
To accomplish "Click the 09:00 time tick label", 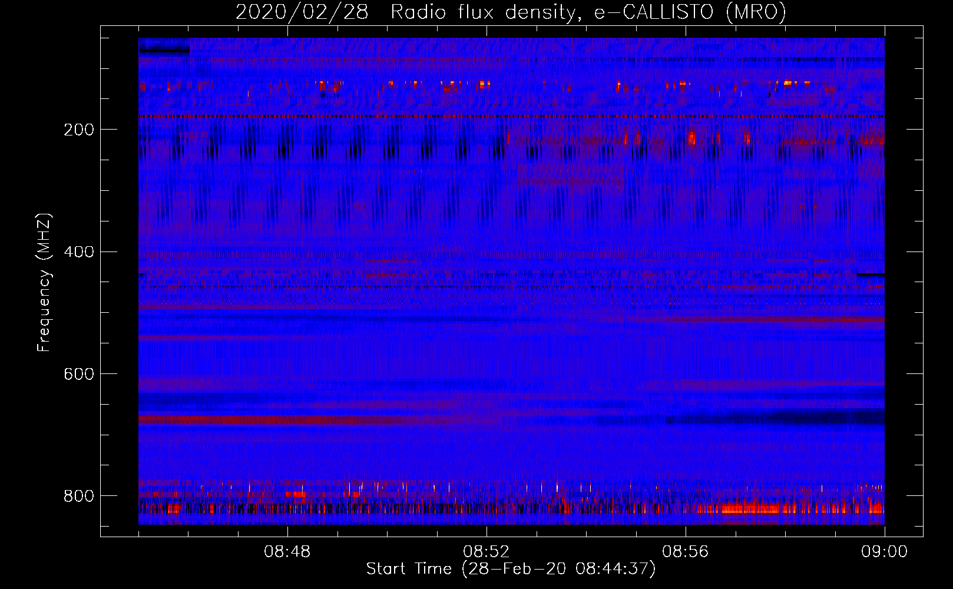I will pos(884,552).
